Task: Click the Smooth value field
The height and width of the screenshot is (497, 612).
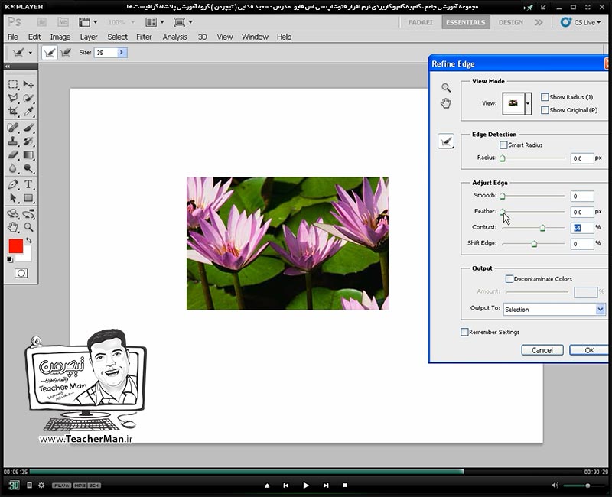Action: click(x=582, y=196)
